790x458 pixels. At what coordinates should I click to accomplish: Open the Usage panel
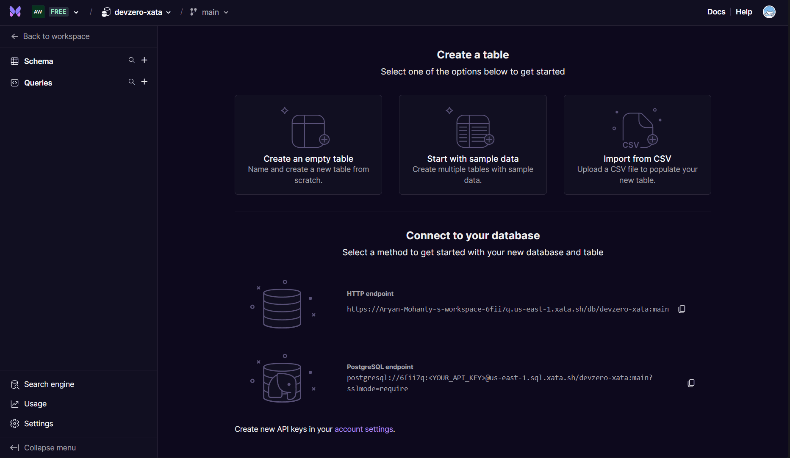tap(35, 403)
